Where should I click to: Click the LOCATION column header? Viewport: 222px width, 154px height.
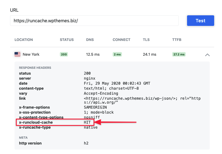click(24, 40)
